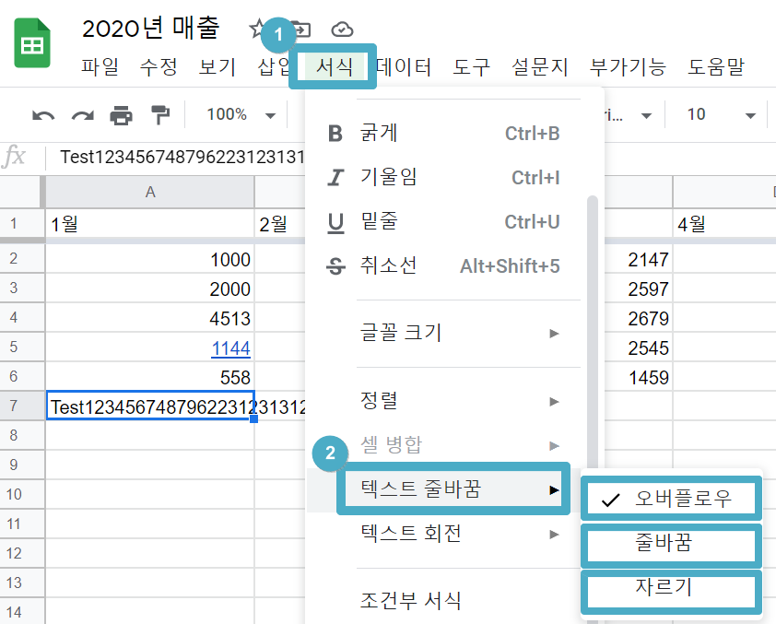
Task: Click the 1월 header cell
Action: (x=150, y=224)
